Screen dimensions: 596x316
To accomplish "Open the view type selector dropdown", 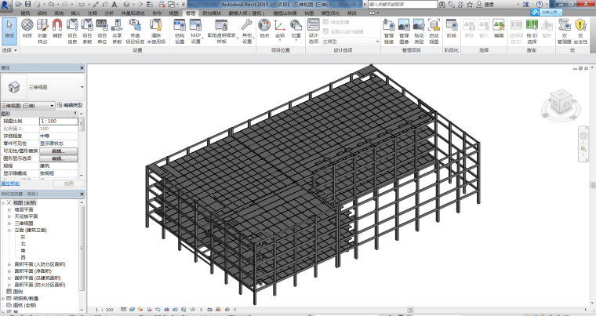I will click(x=52, y=105).
